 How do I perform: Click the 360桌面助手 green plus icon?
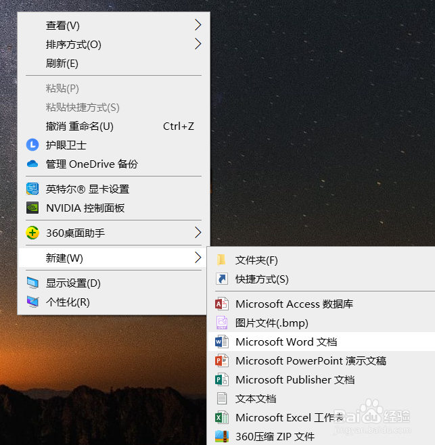[32, 233]
